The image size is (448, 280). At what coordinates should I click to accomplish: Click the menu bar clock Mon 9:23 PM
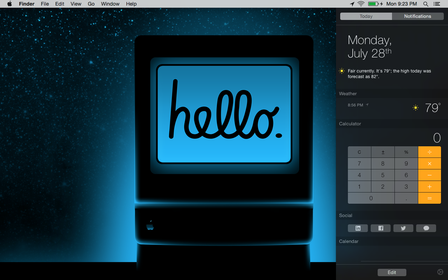(402, 4)
